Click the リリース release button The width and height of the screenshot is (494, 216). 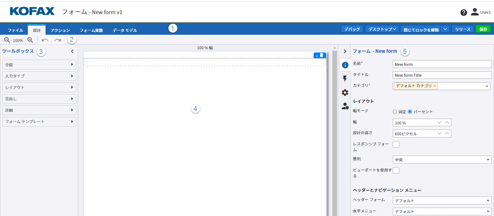463,29
